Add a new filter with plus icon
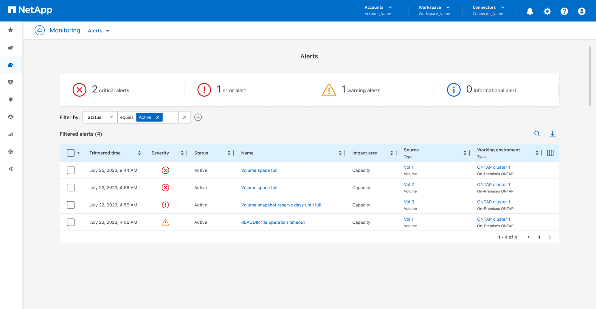 click(x=198, y=117)
